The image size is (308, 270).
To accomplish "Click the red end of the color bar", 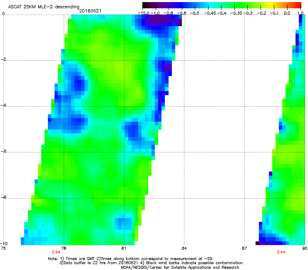I will 297,5.
